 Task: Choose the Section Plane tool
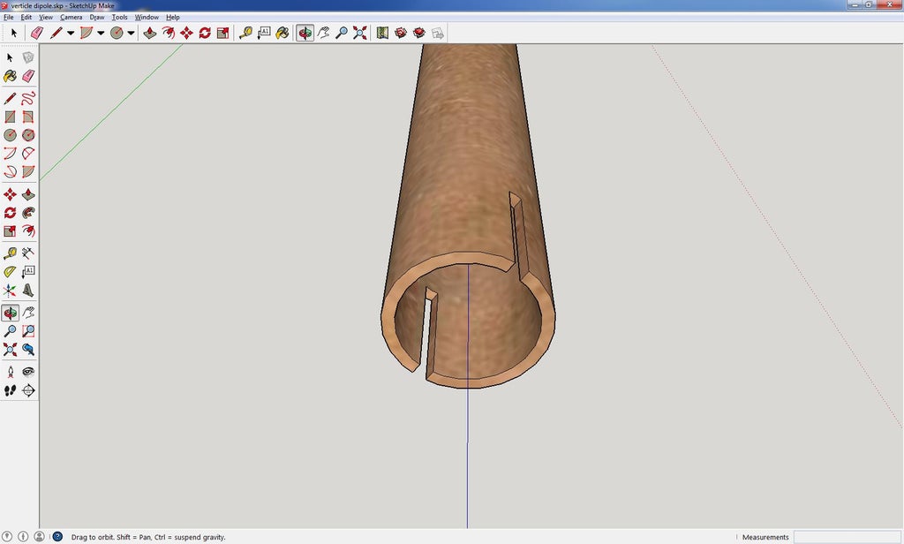(28, 390)
